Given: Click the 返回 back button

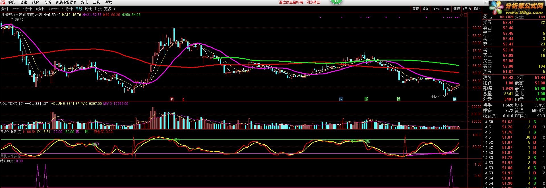Looking at the screenshot, I should pos(477,9).
